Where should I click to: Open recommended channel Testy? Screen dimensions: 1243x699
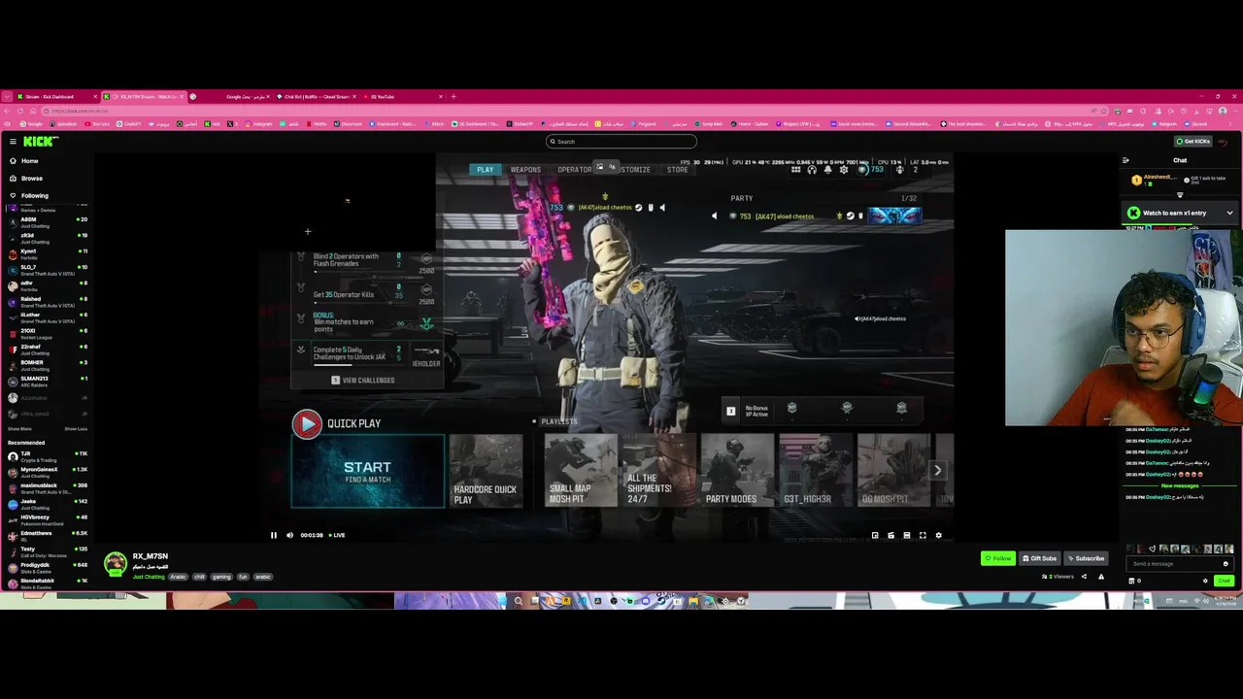48,551
